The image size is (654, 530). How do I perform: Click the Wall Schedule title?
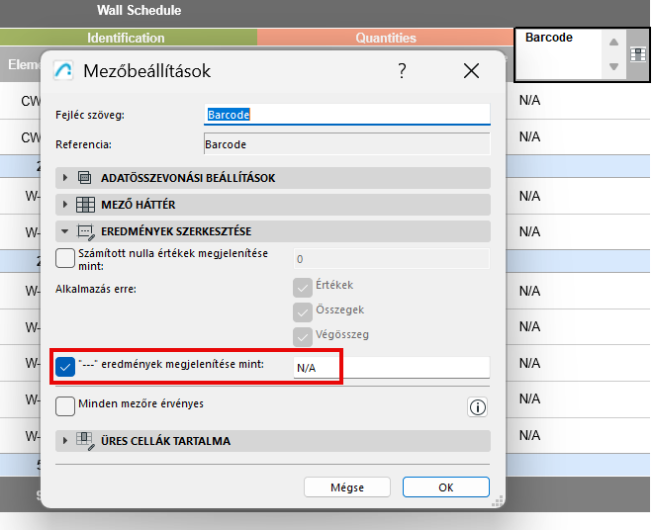coord(140,10)
